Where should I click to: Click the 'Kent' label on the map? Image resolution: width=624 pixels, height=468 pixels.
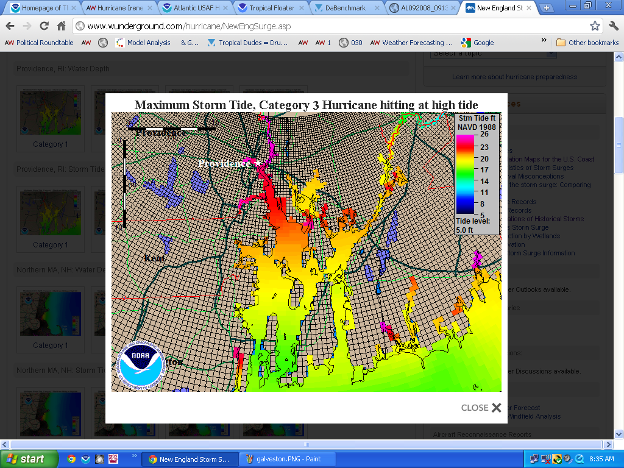[154, 258]
